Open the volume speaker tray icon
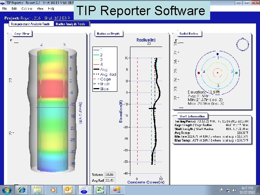 (234, 190)
